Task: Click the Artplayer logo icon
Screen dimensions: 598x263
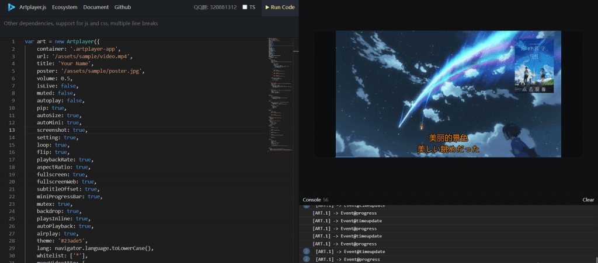Action: 11,7
